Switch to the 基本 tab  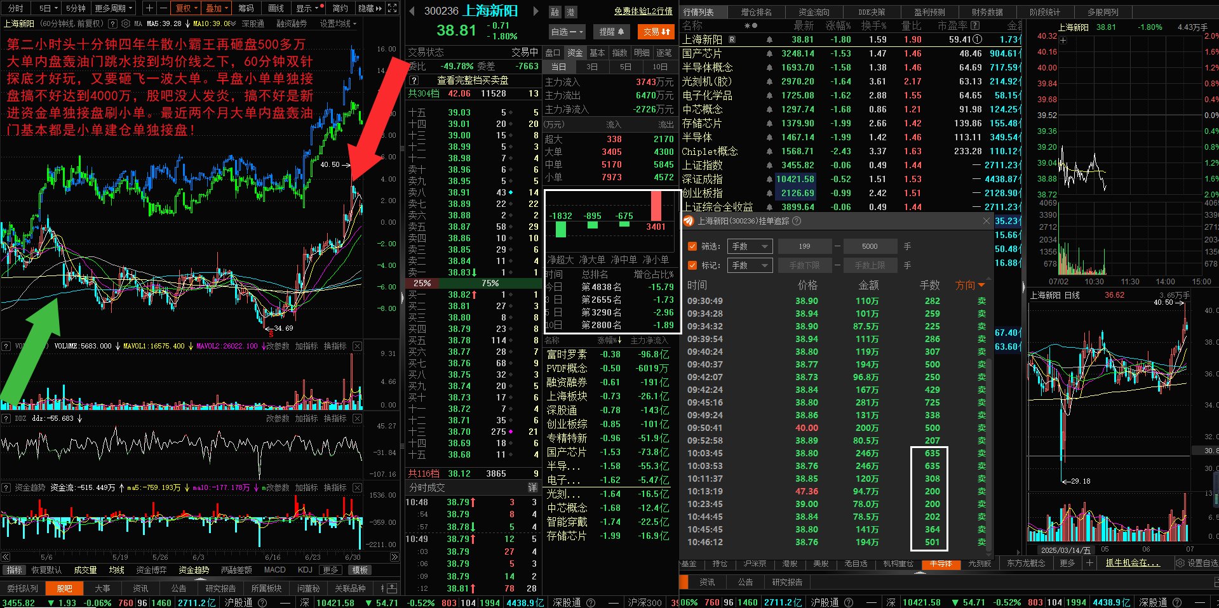tap(597, 53)
